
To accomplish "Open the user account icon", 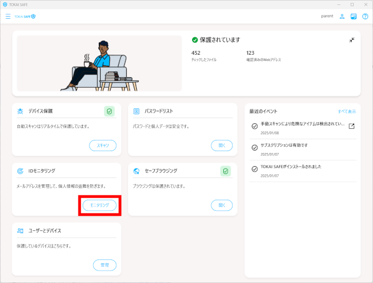I will (x=342, y=16).
